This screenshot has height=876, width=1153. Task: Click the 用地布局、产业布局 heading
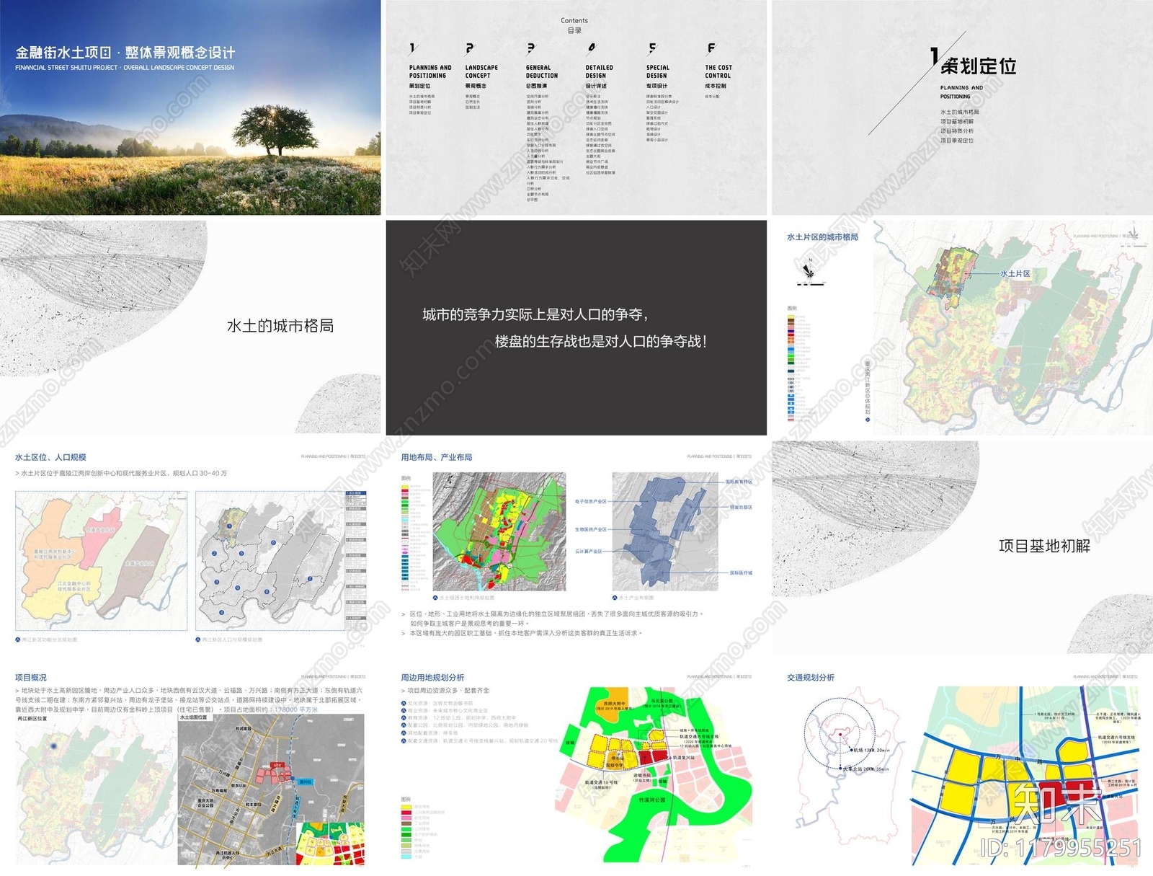437,457
